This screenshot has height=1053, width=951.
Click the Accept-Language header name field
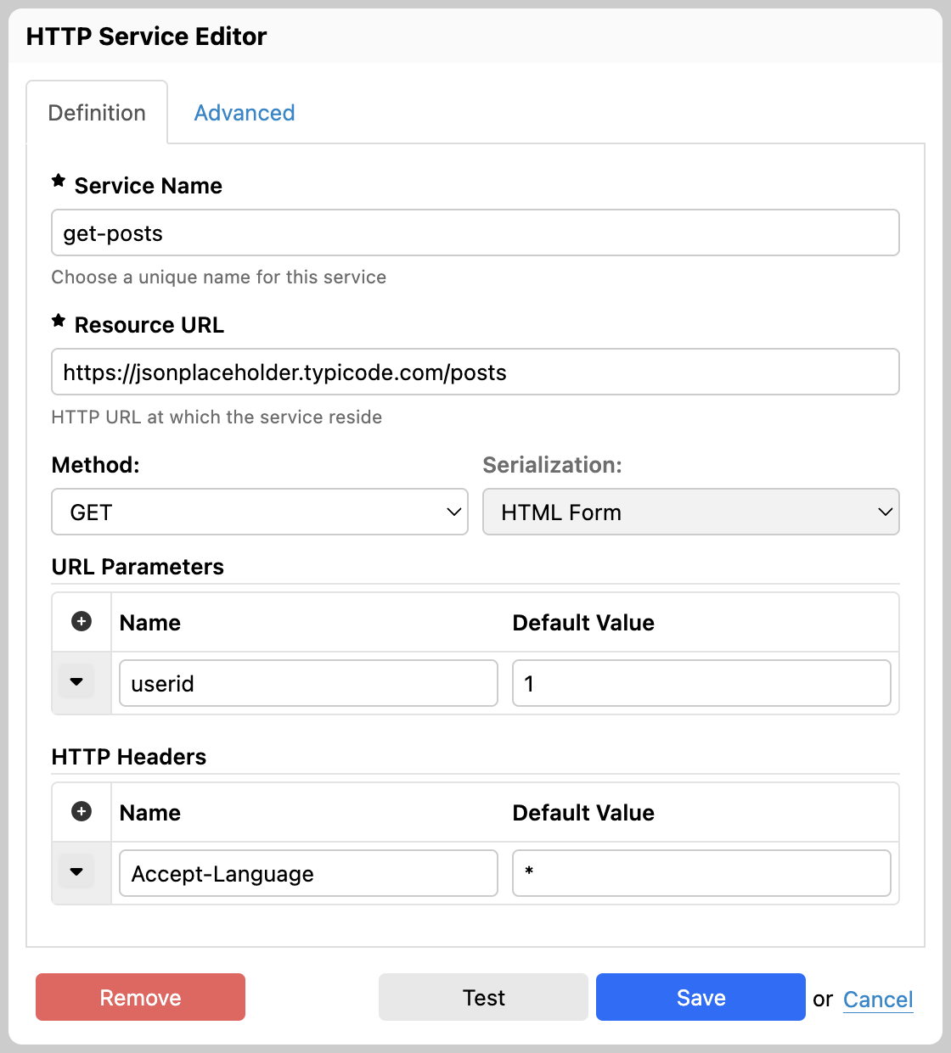click(x=308, y=873)
